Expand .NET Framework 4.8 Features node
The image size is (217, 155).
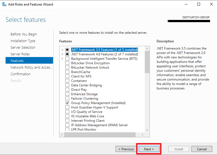click(x=63, y=54)
